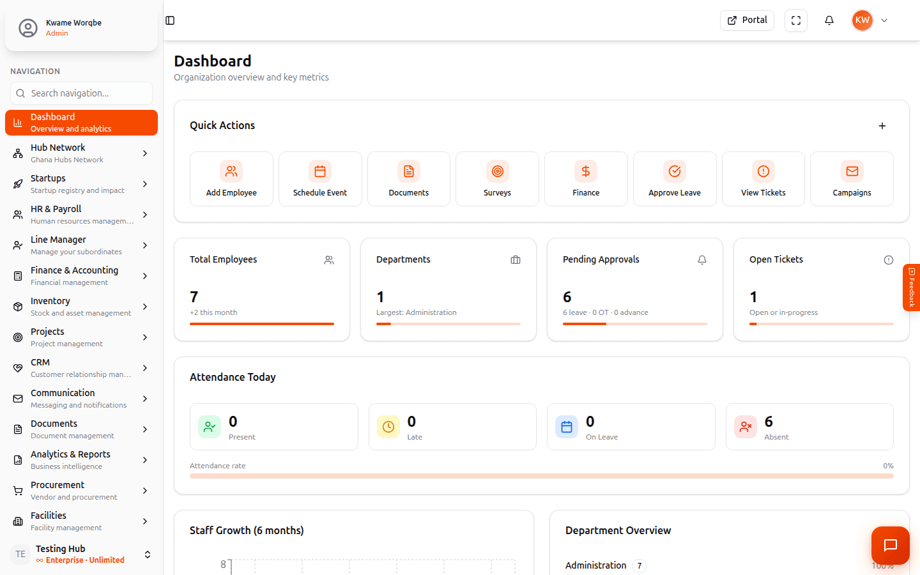Open the chat bubble button
Viewport: 920px width, 575px height.
(891, 546)
